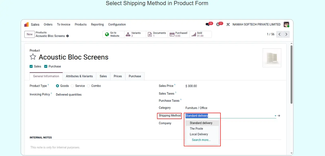The height and width of the screenshot is (156, 325).
Task: Open Shipping Method external link arrow
Action: click(x=279, y=116)
